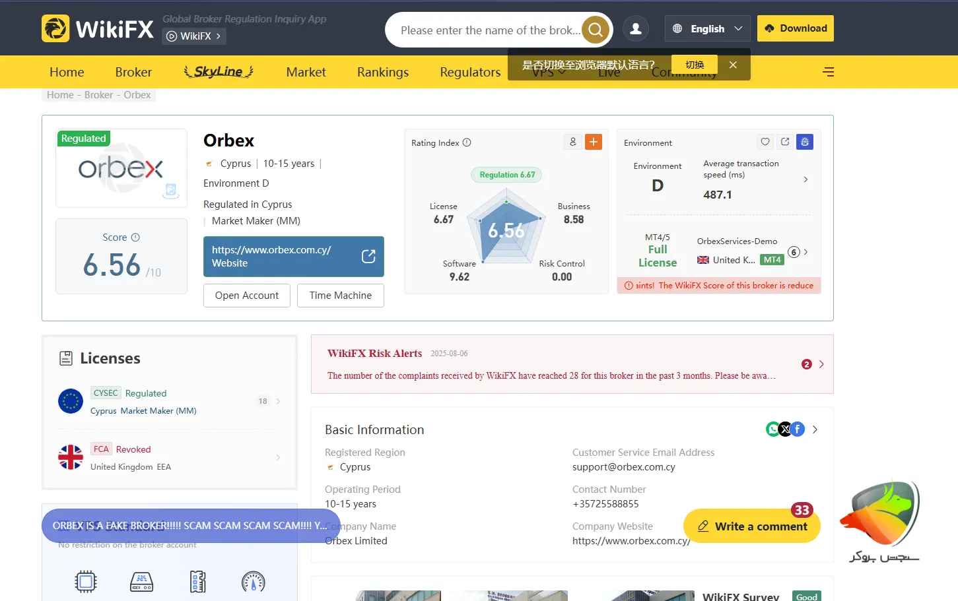Click the orange plus icon in Rating Index

(594, 142)
